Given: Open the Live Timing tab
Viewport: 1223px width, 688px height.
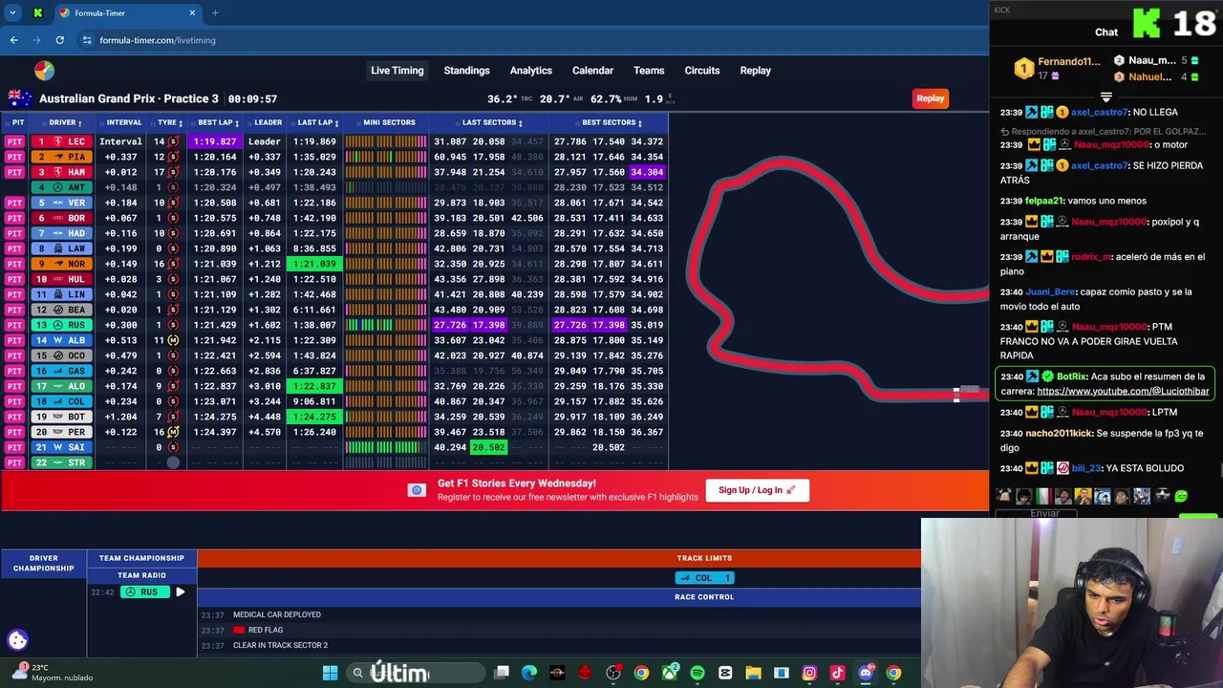Looking at the screenshot, I should pyautogui.click(x=397, y=71).
